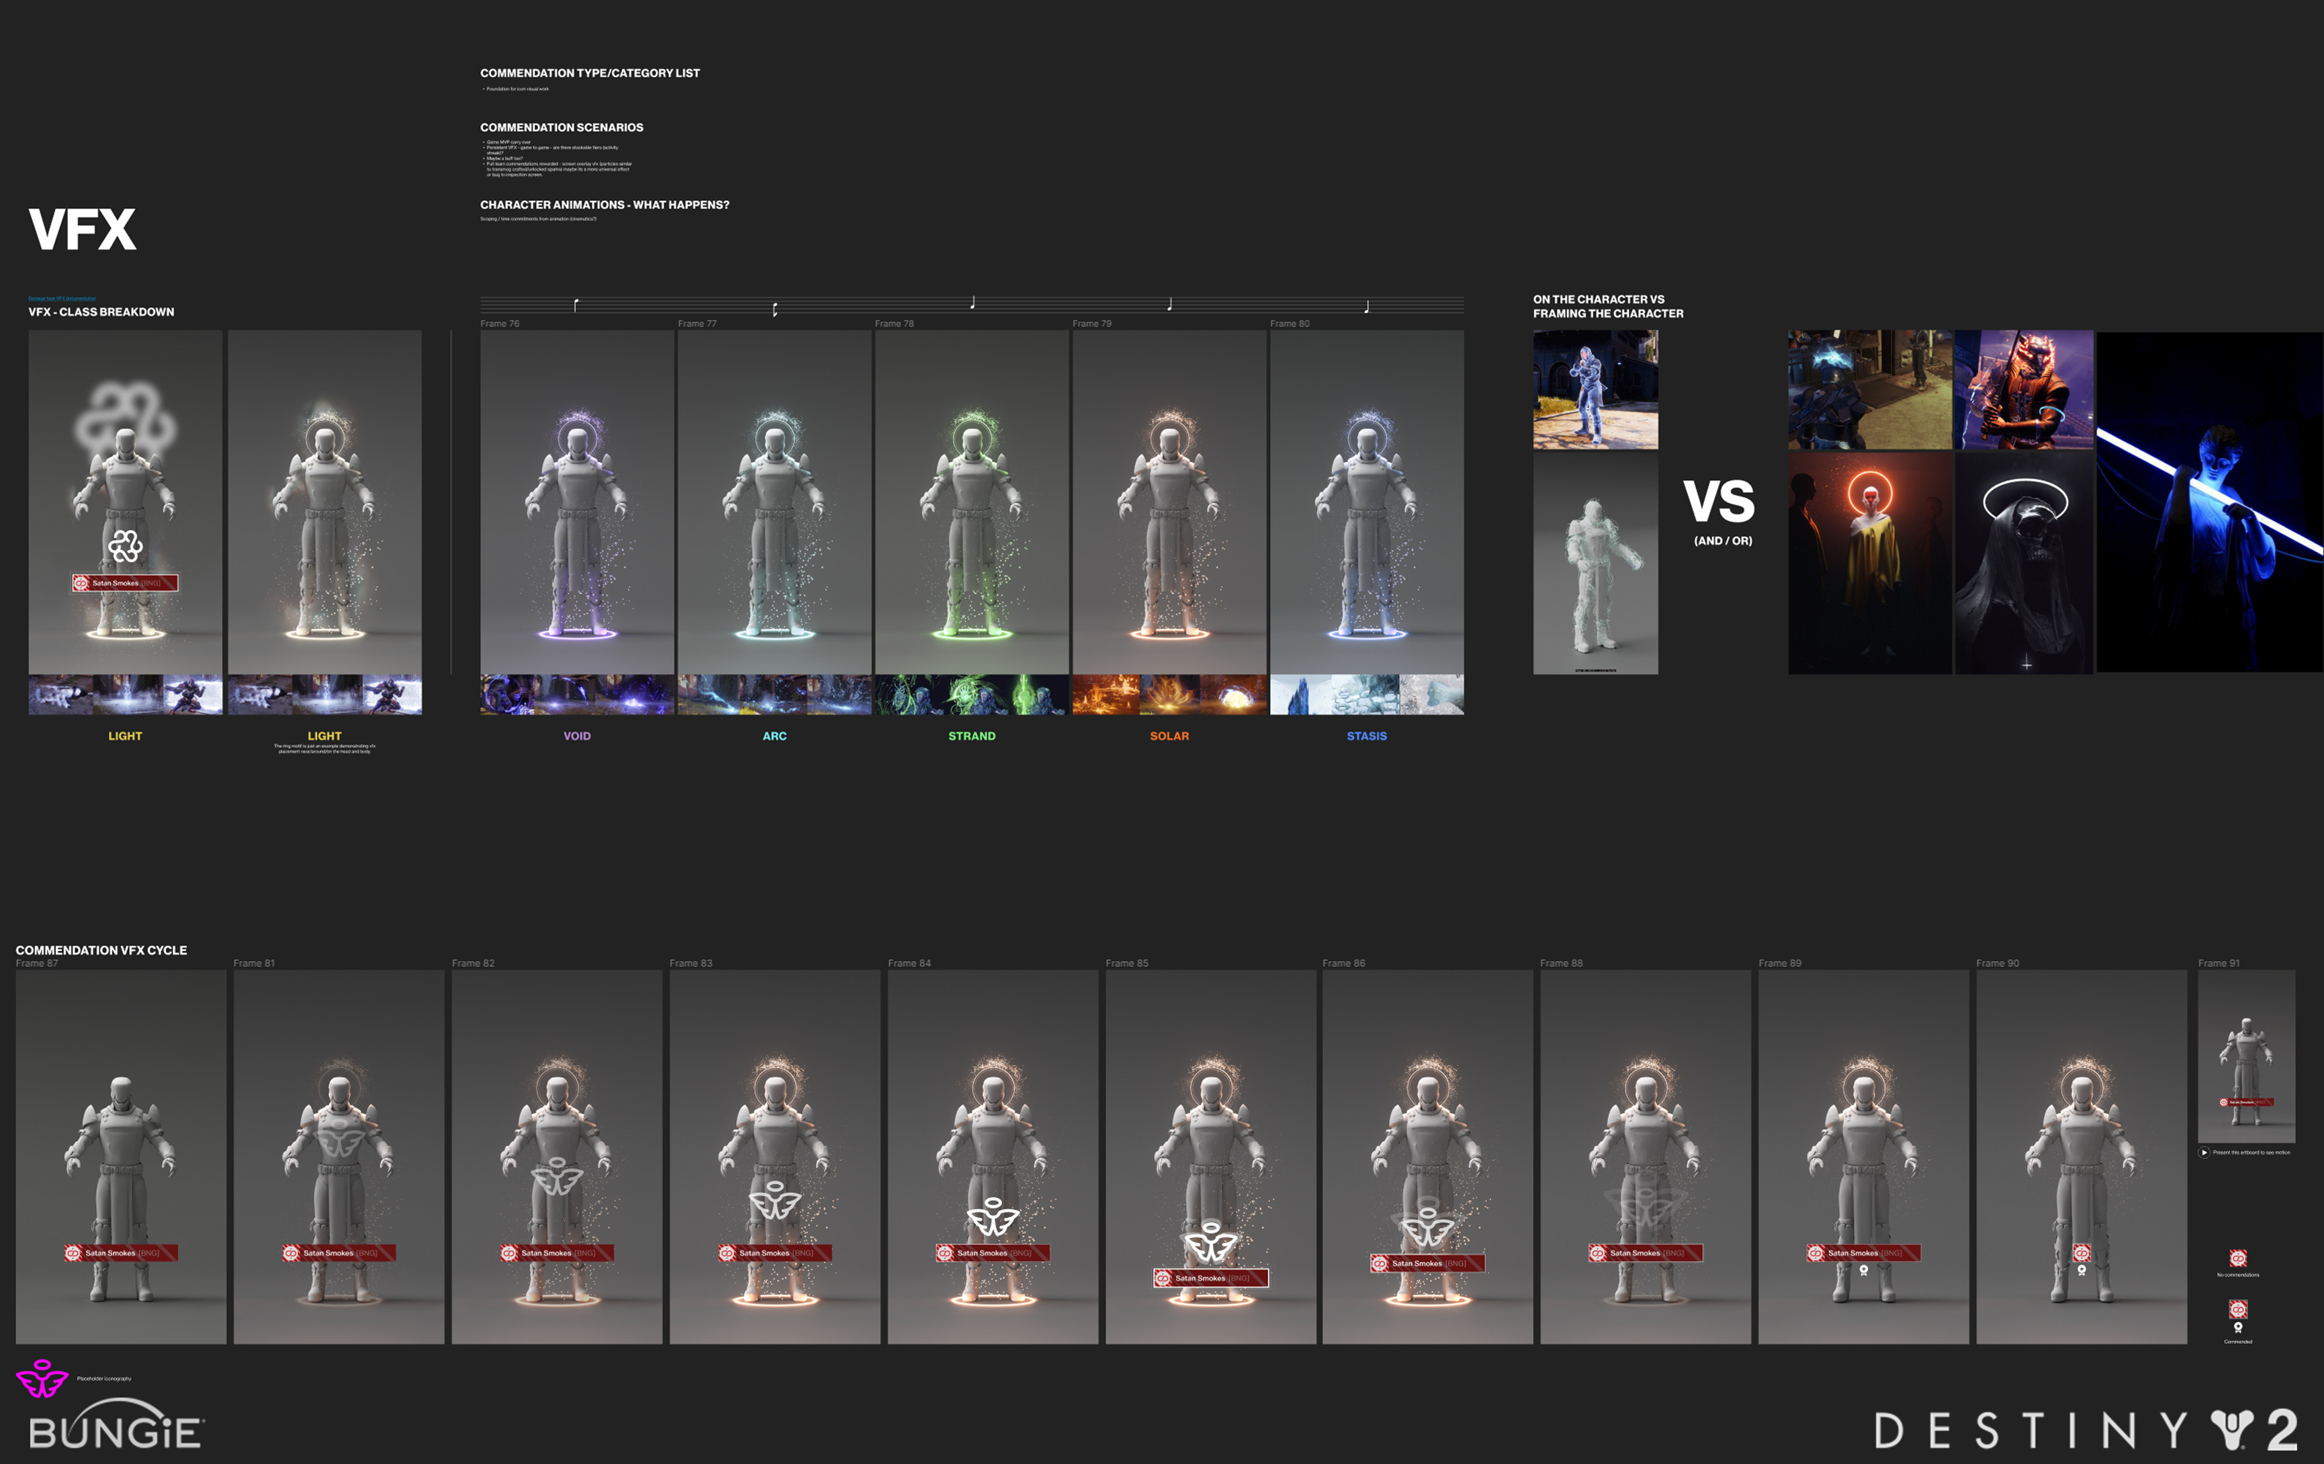Click the winged icon in Frame 82
2324x1464 pixels.
coord(557,1177)
